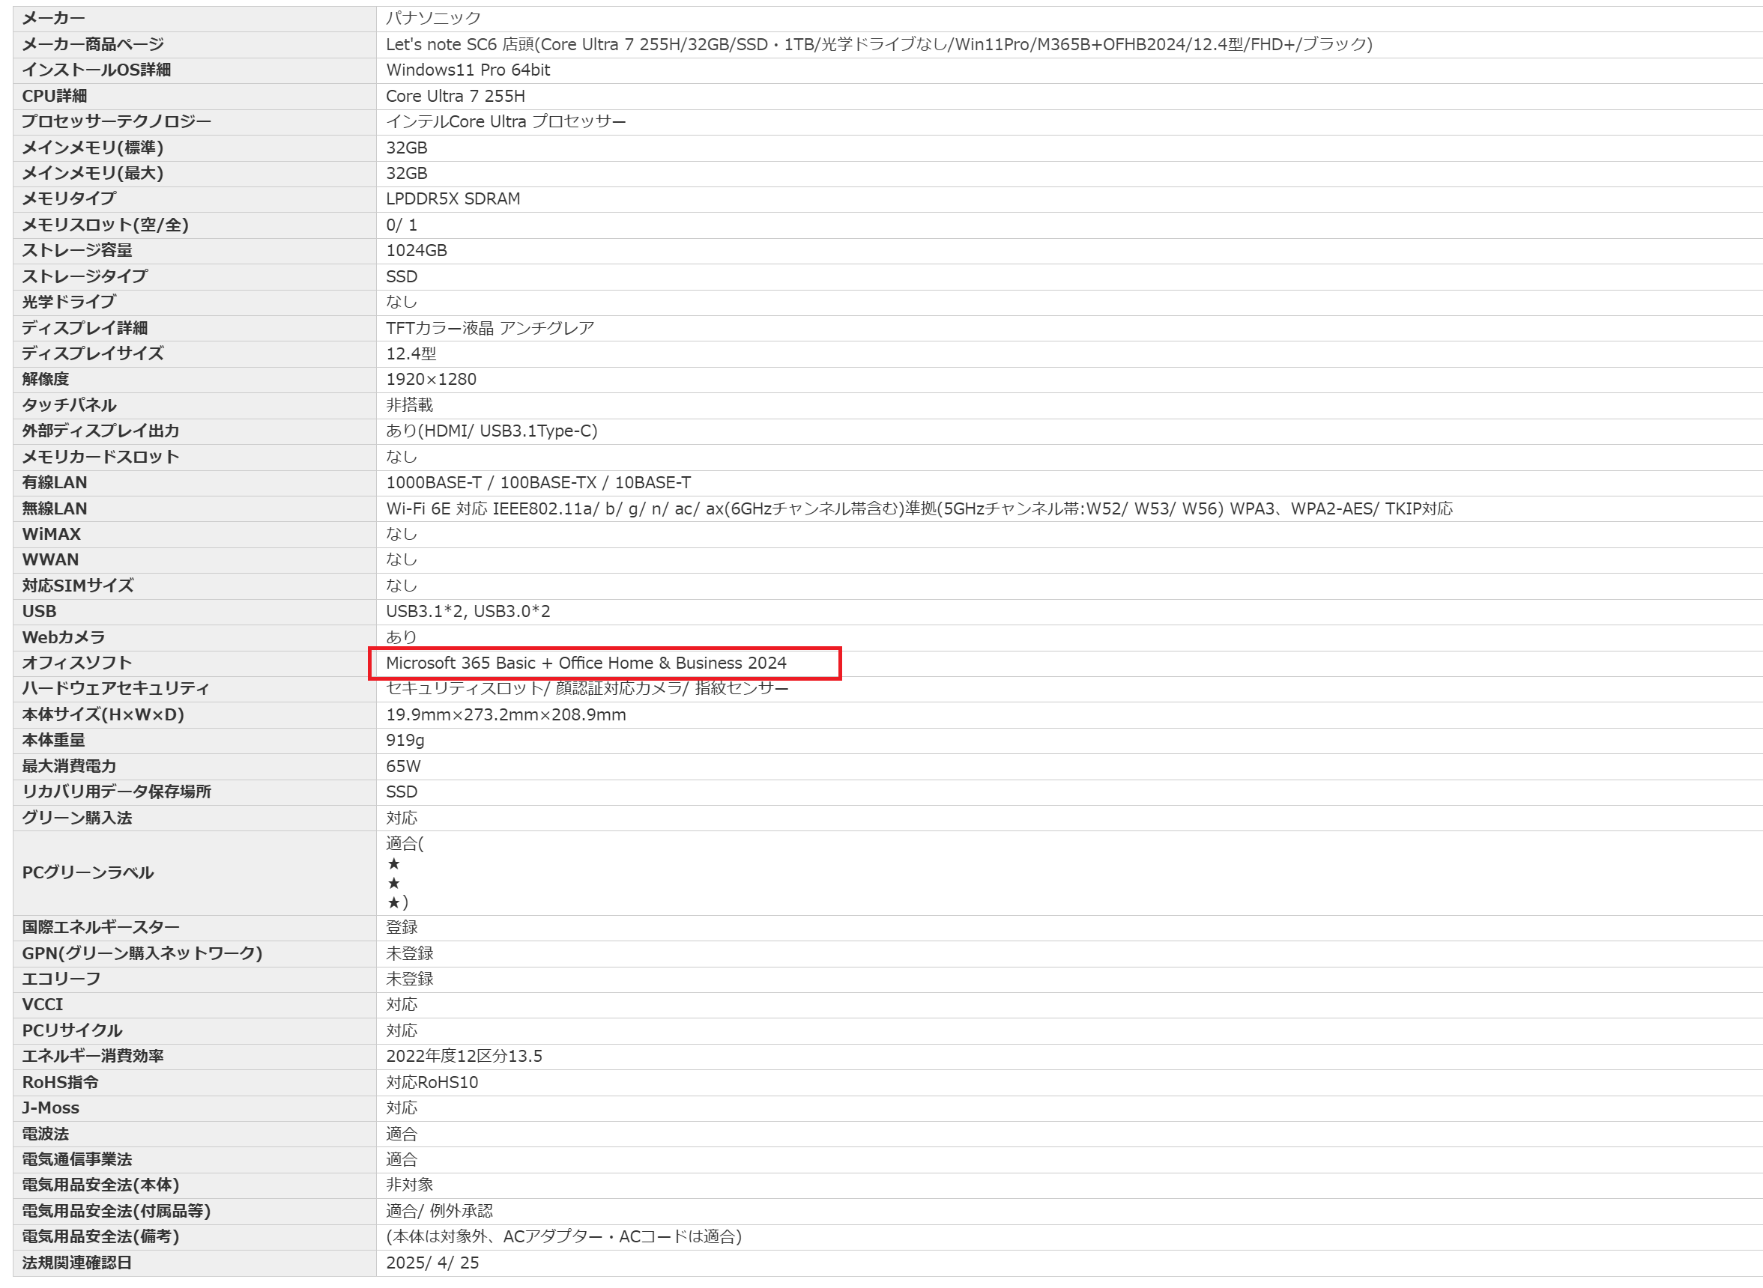
Task: Click the ハードウェアセキュリティ label
Action: pyautogui.click(x=115, y=688)
